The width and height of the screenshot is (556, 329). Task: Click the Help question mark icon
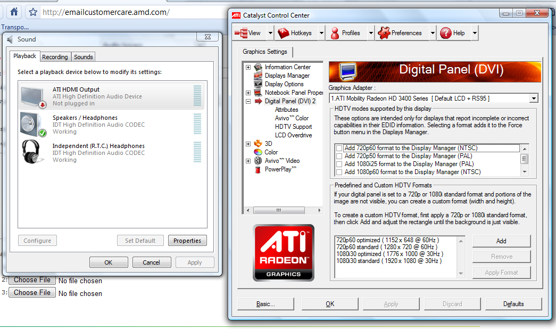446,33
